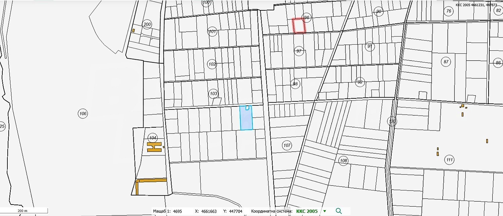Click the H-shaped orange building
The width and height of the screenshot is (503, 216).
[155, 147]
